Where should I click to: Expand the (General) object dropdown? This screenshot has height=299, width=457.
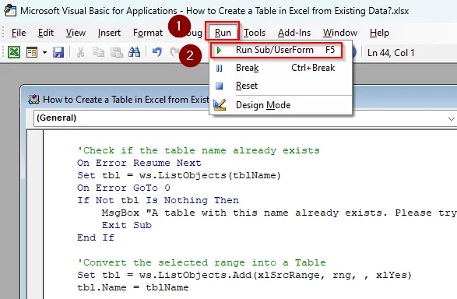click(x=244, y=118)
